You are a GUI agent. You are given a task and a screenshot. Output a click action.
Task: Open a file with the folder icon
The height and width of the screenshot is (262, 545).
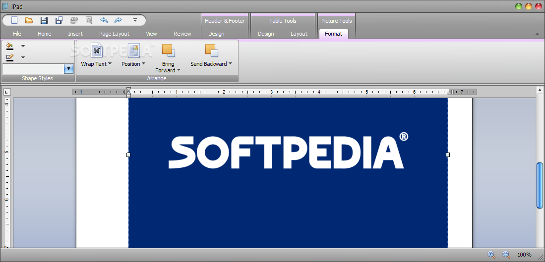(29, 20)
